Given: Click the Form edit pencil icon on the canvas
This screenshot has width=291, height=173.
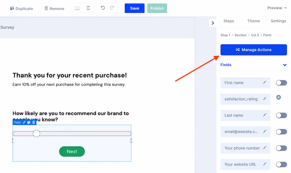Looking at the screenshot, I should (x=24, y=122).
